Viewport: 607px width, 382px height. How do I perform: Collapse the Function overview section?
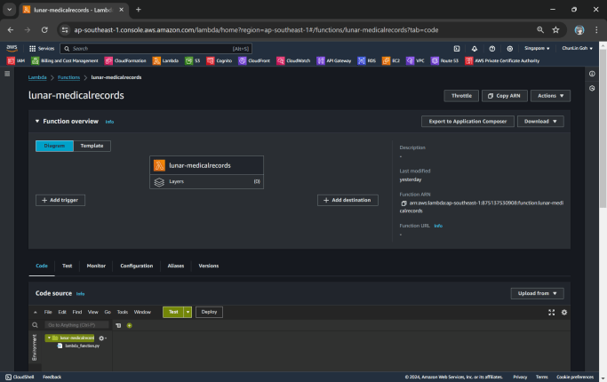point(37,121)
